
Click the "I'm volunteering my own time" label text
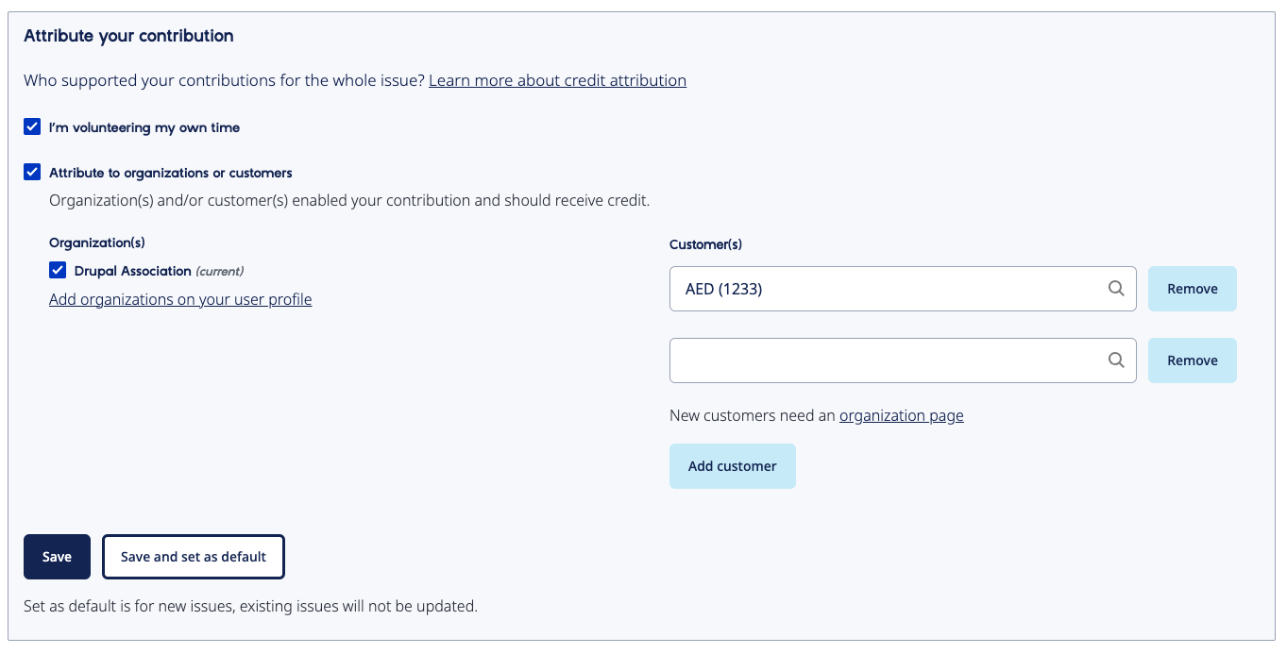click(x=144, y=127)
